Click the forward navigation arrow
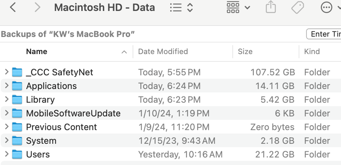 [37, 7]
